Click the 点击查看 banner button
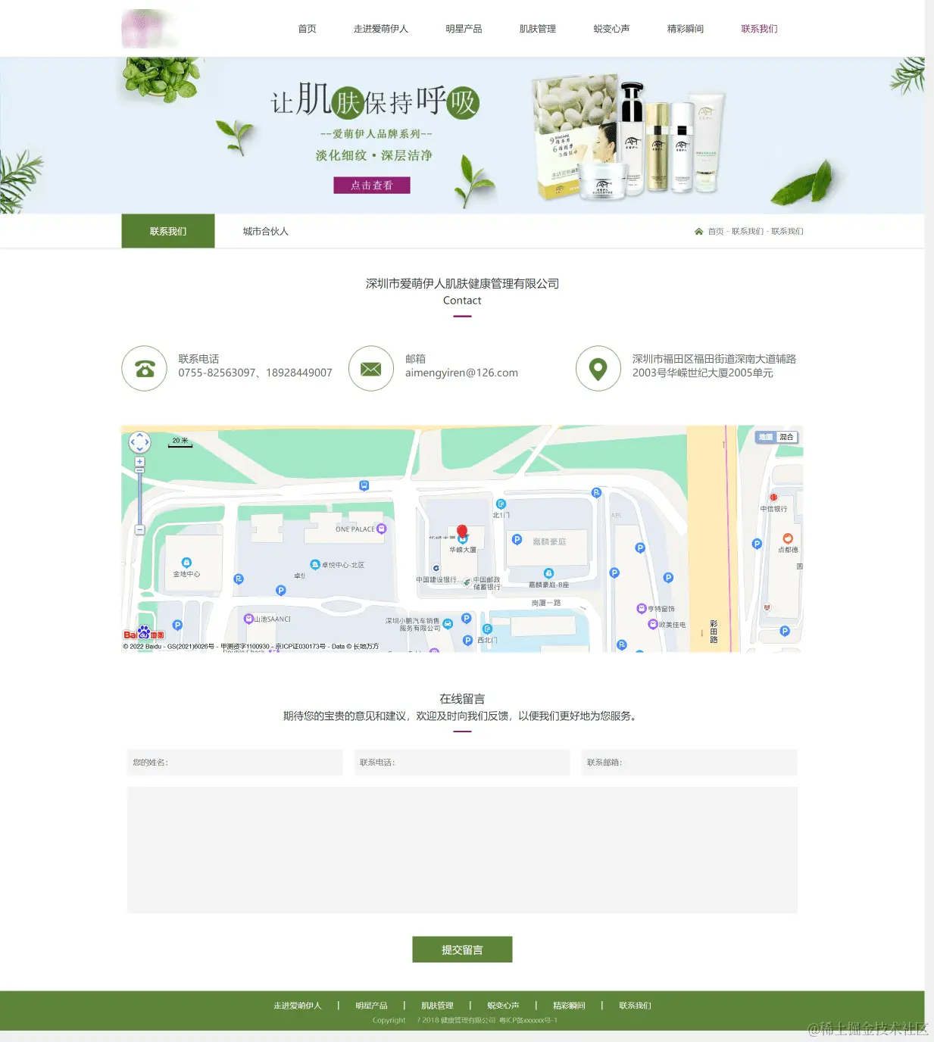This screenshot has width=934, height=1042. [372, 186]
